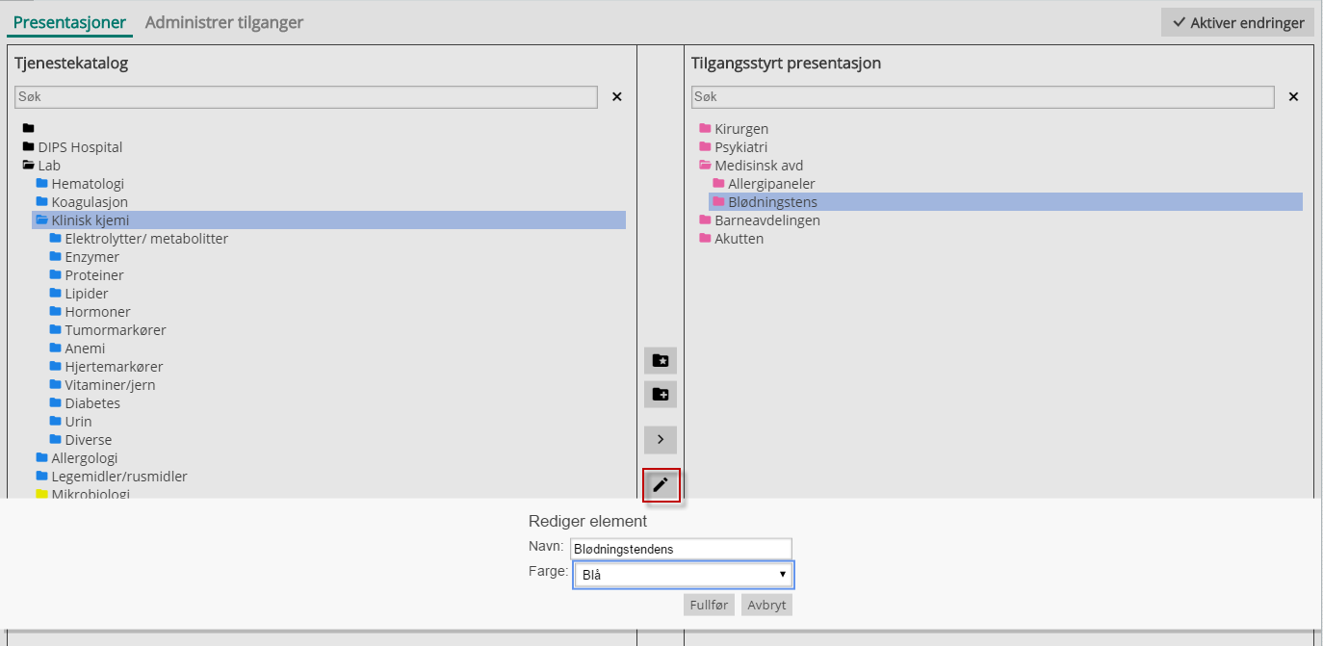Viewport: 1323px width, 646px height.
Task: Open the Farge color dropdown
Action: (683, 576)
